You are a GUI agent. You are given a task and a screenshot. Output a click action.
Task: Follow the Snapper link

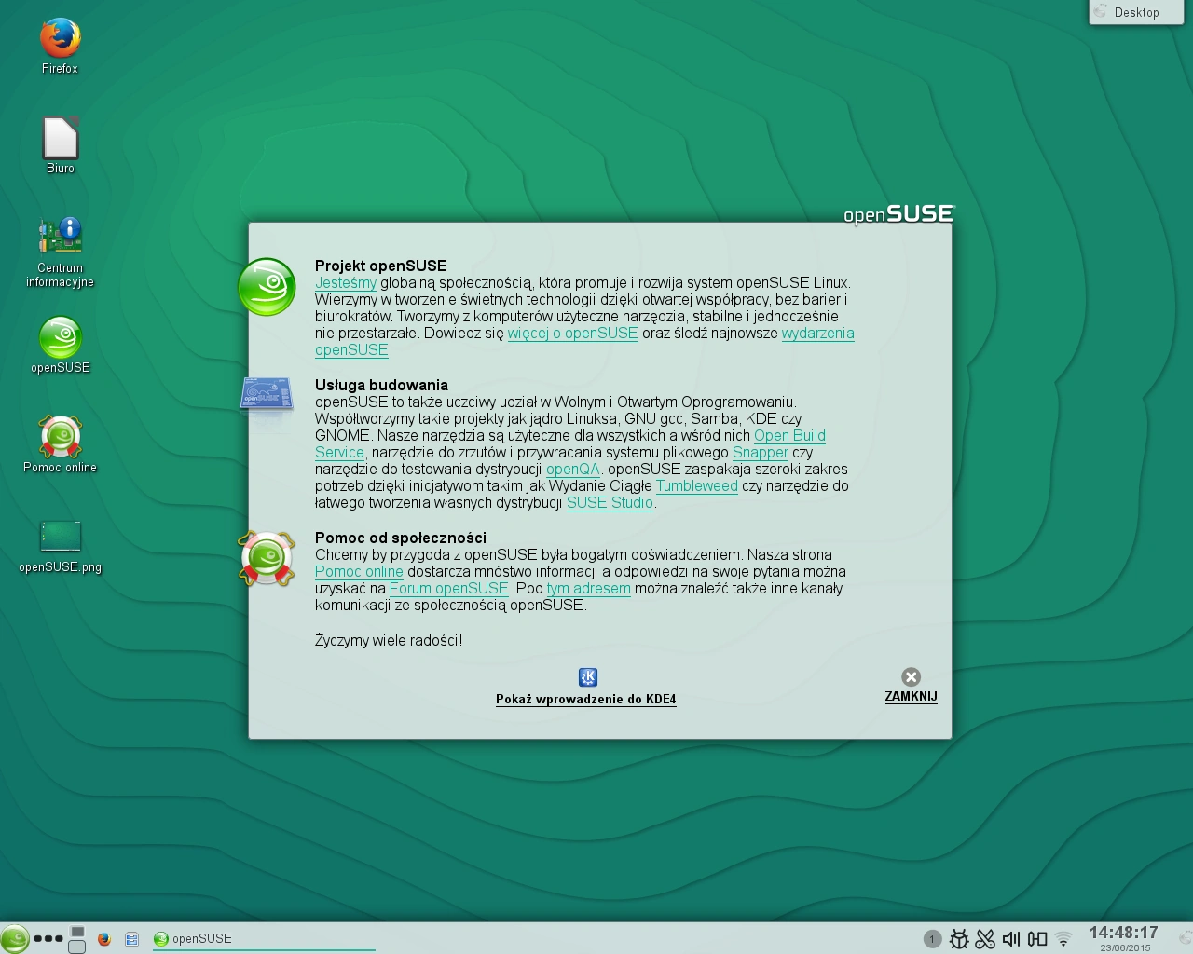761,452
